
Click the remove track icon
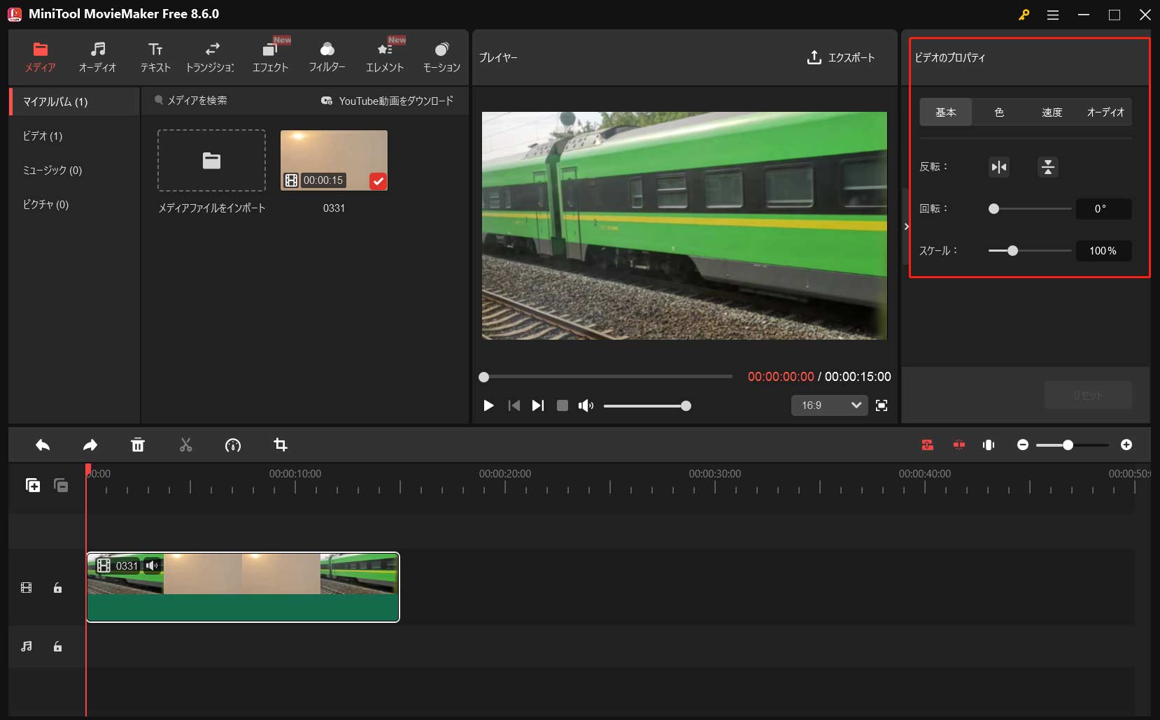pos(61,485)
